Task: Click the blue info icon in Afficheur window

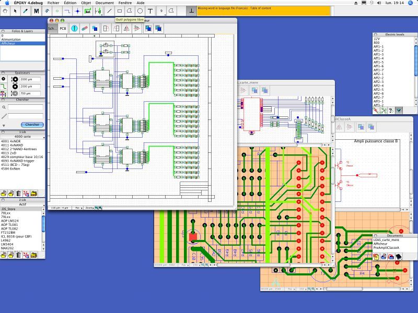Action: point(74,29)
